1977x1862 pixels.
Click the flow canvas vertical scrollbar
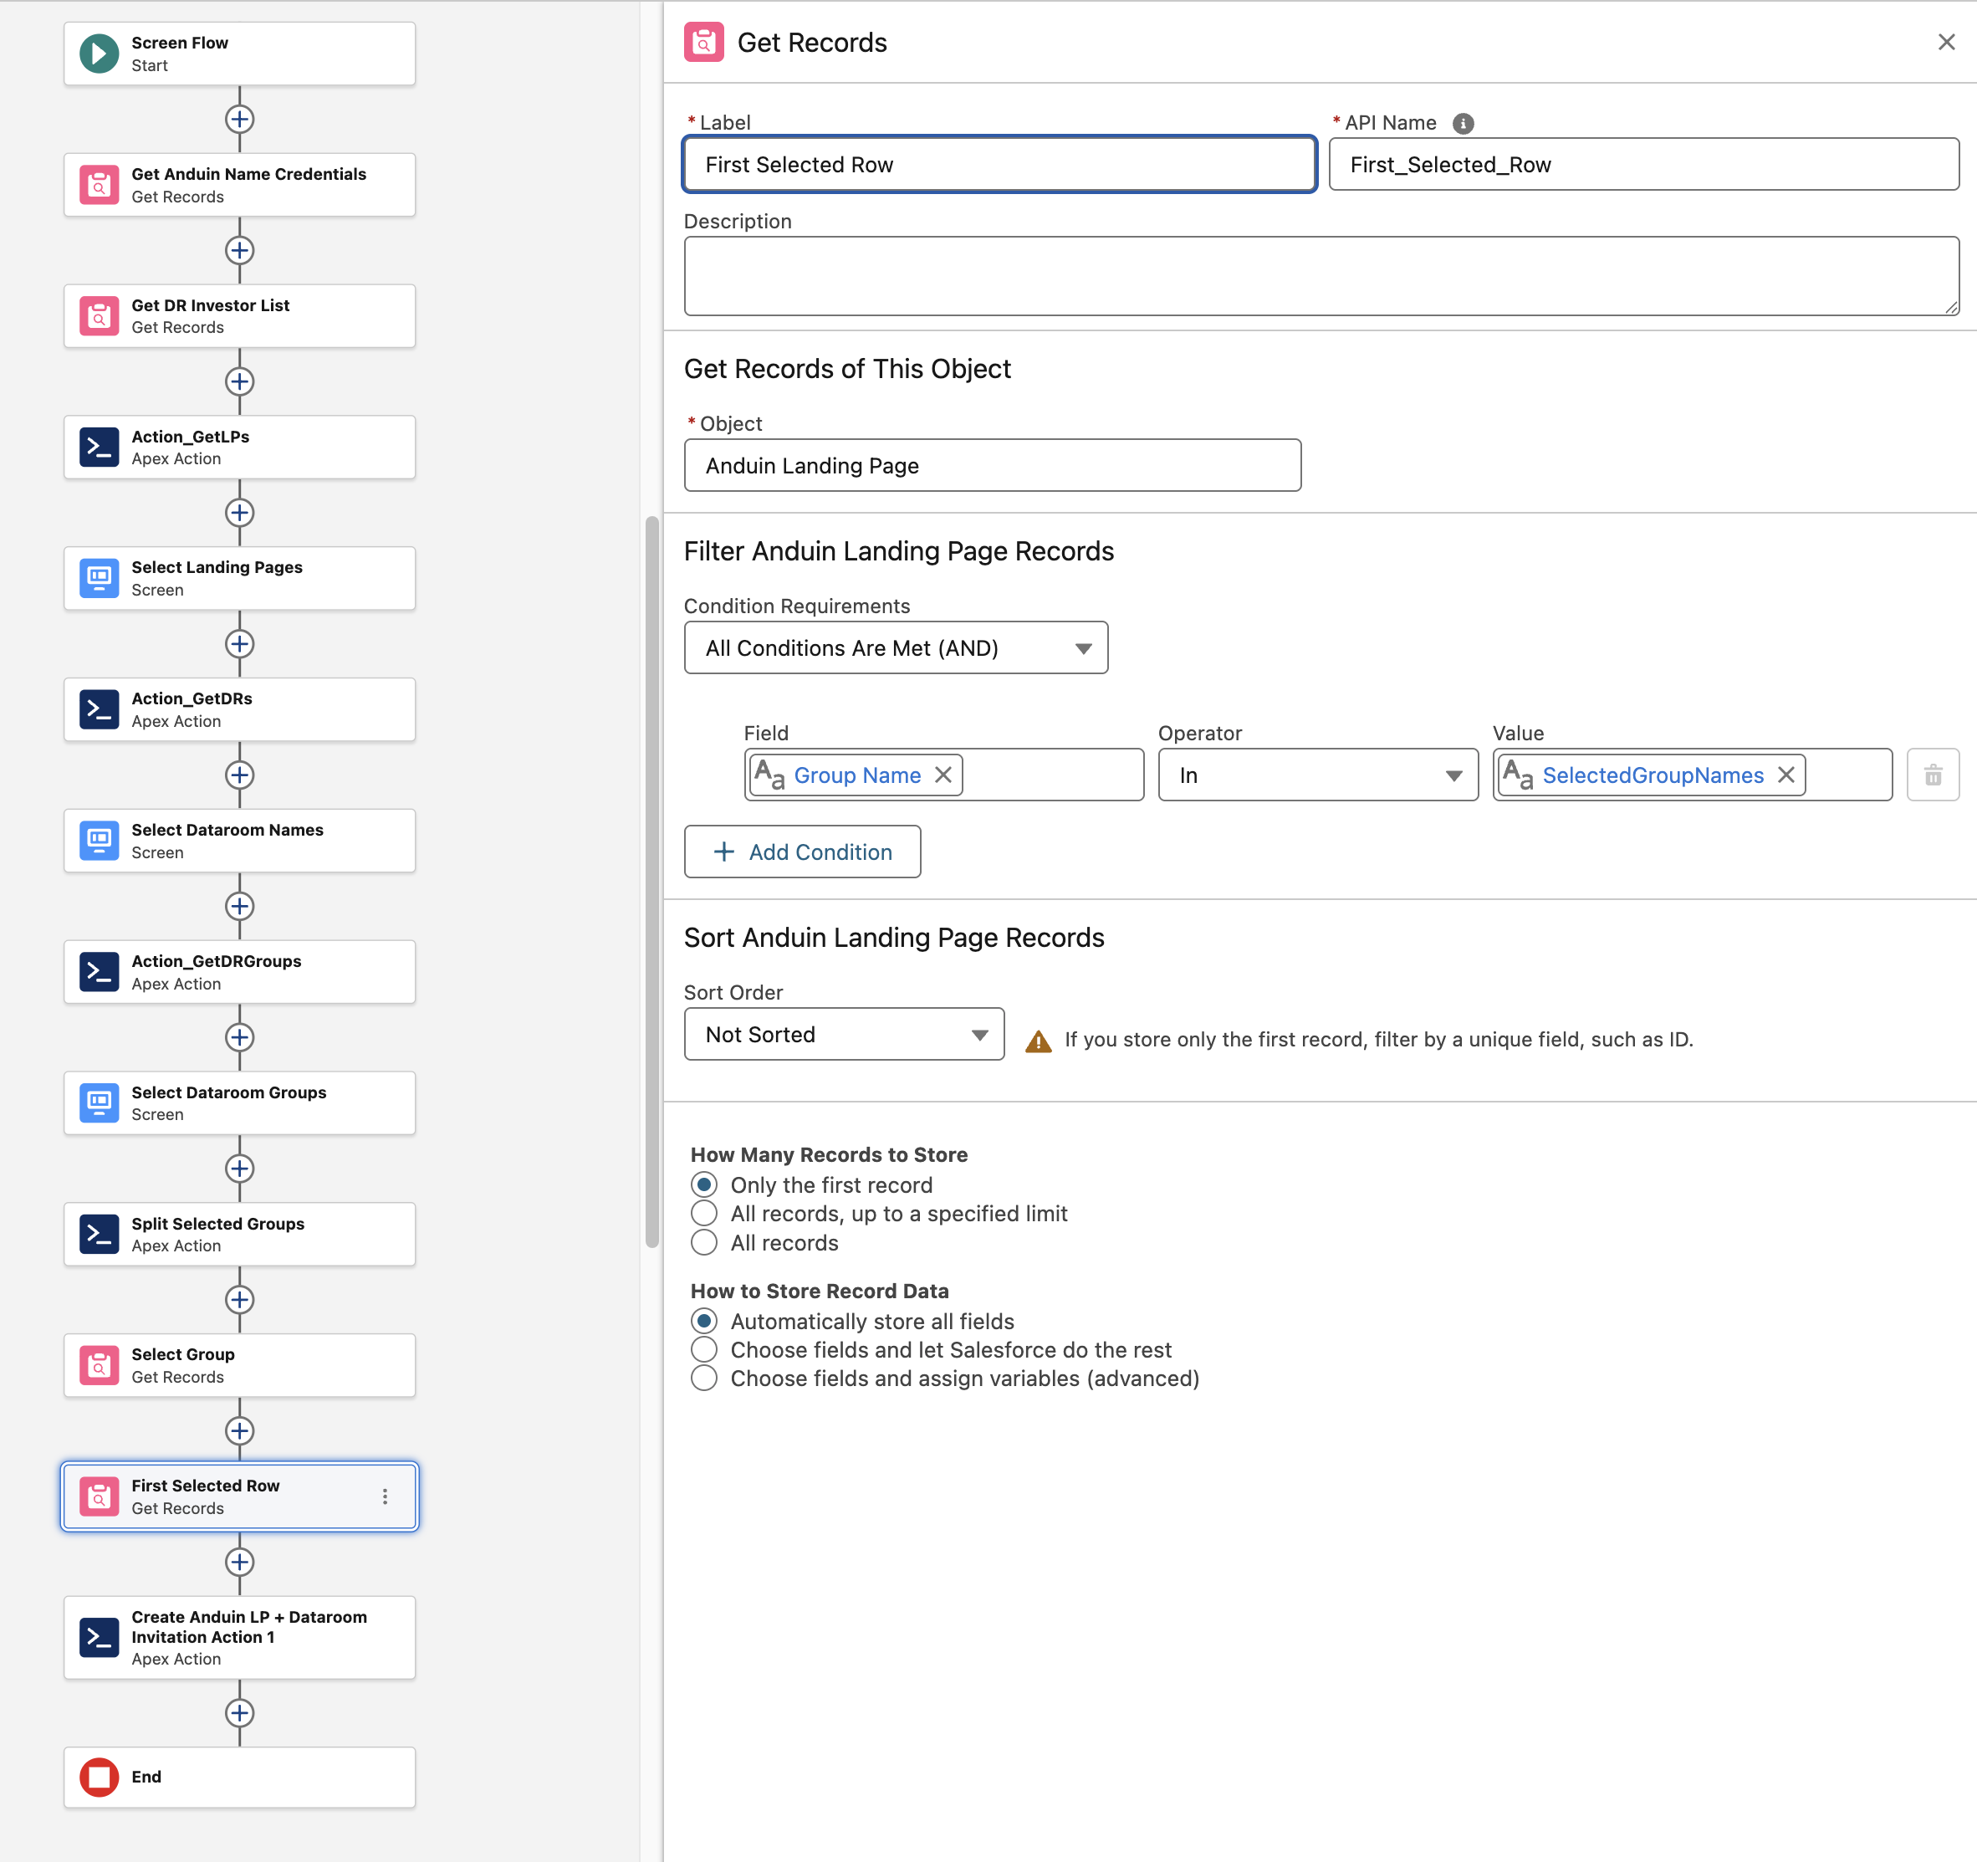pyautogui.click(x=652, y=882)
